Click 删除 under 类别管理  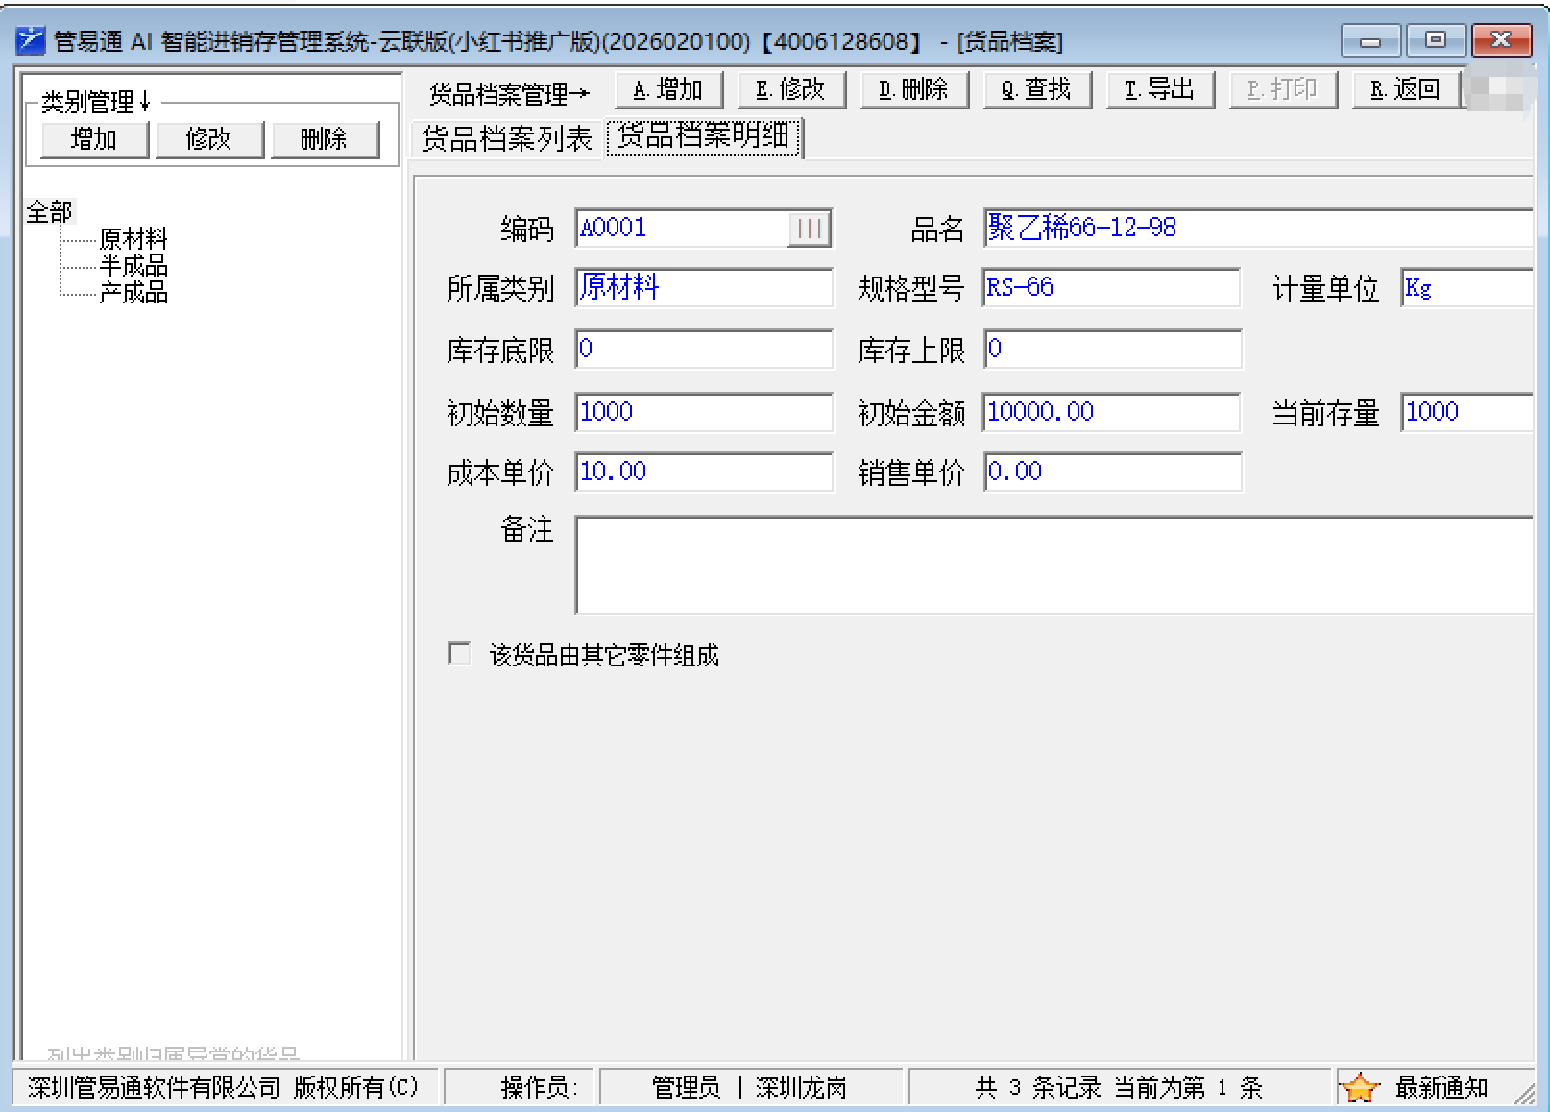324,139
